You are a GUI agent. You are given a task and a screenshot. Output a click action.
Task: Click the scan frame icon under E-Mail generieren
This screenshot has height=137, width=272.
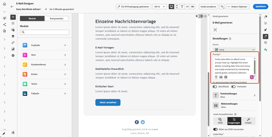click(x=215, y=30)
